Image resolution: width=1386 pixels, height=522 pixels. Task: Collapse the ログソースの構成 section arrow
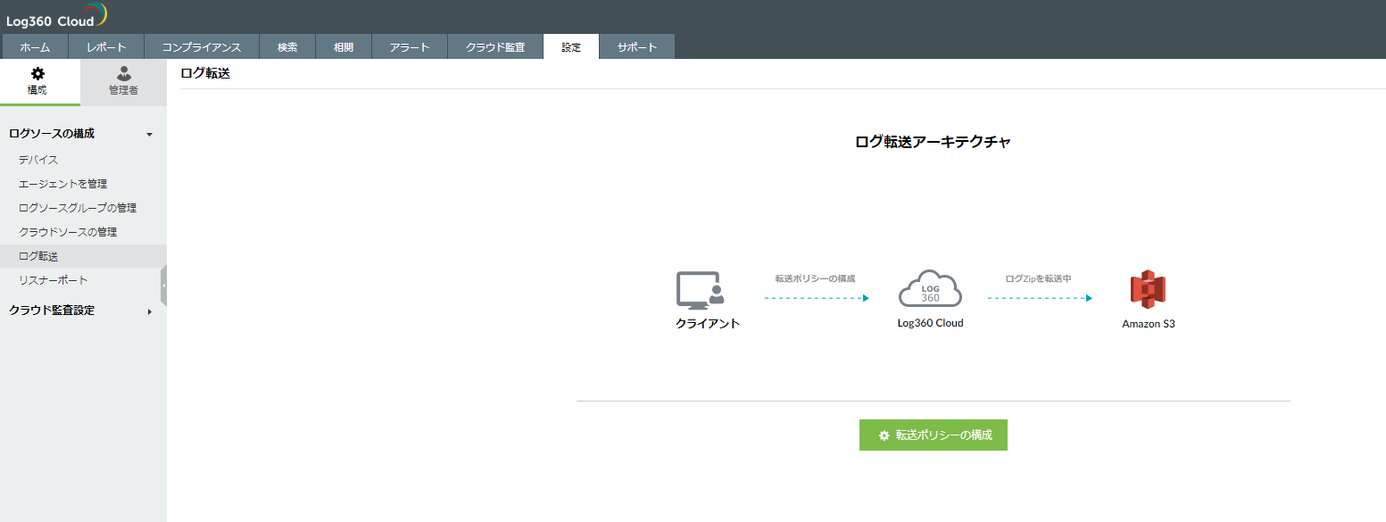tap(149, 135)
